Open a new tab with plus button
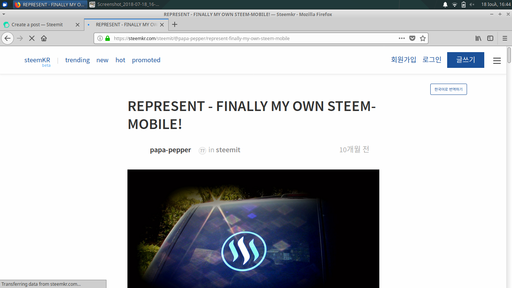Screen dimensions: 512x288 [x=174, y=24]
